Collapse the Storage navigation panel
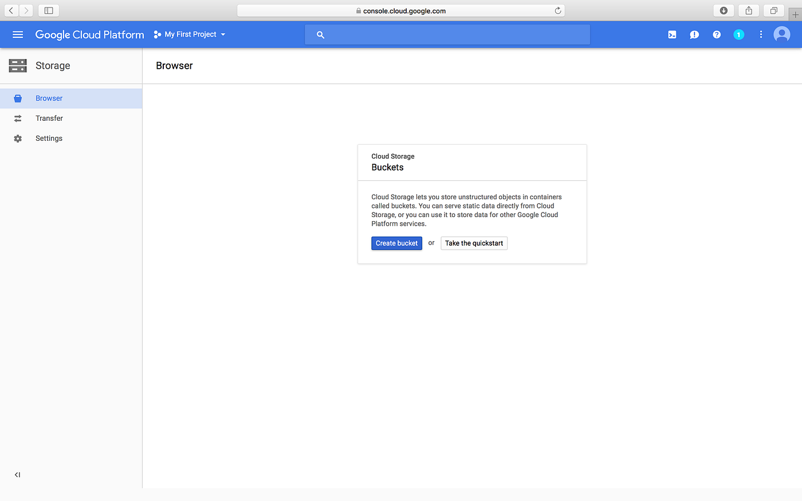 pyautogui.click(x=17, y=474)
